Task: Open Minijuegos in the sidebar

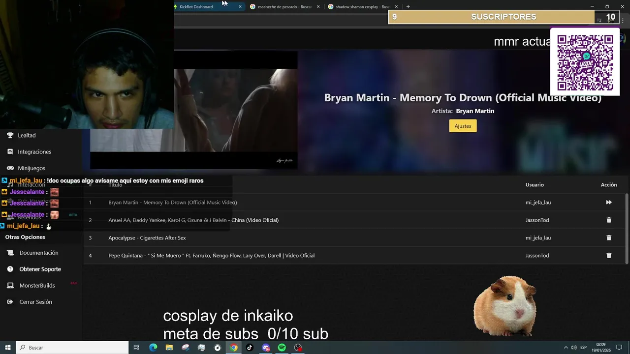Action: [31, 168]
